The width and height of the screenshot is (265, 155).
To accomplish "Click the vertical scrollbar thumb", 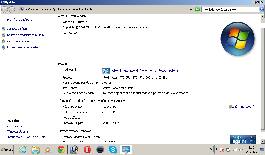I will [263, 79].
